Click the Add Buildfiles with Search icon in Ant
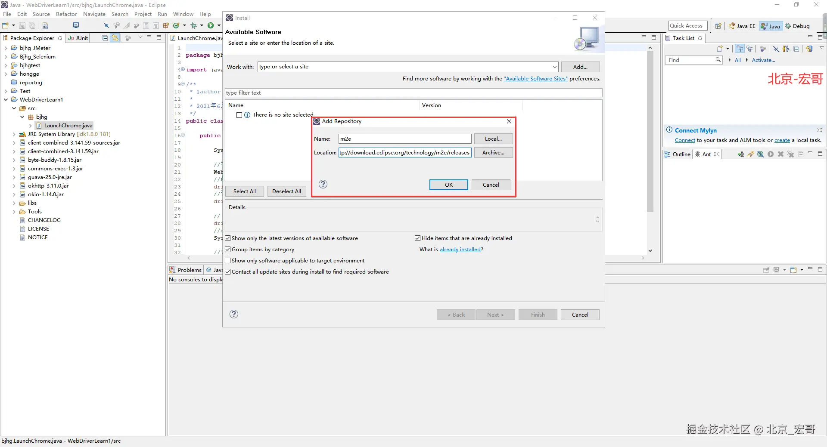Viewport: 827px width, 447px height. pyautogui.click(x=751, y=154)
